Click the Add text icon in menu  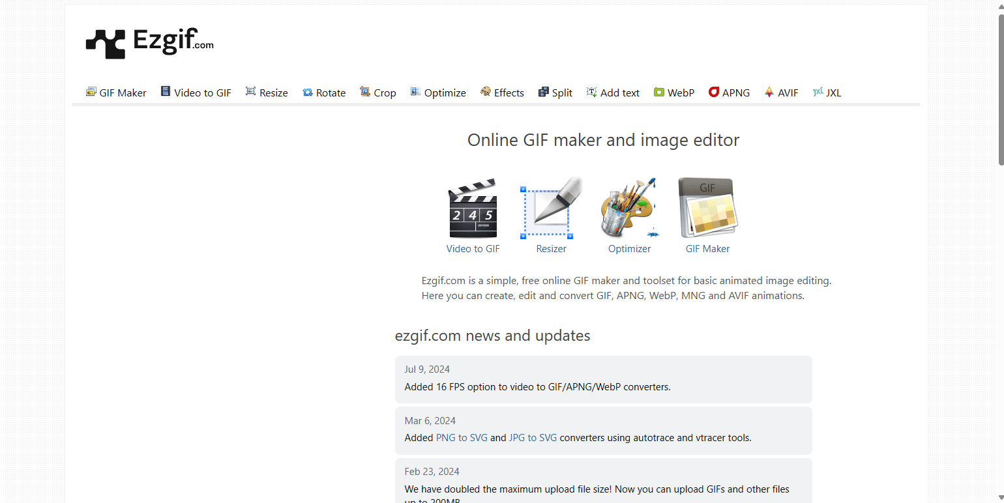click(x=592, y=92)
